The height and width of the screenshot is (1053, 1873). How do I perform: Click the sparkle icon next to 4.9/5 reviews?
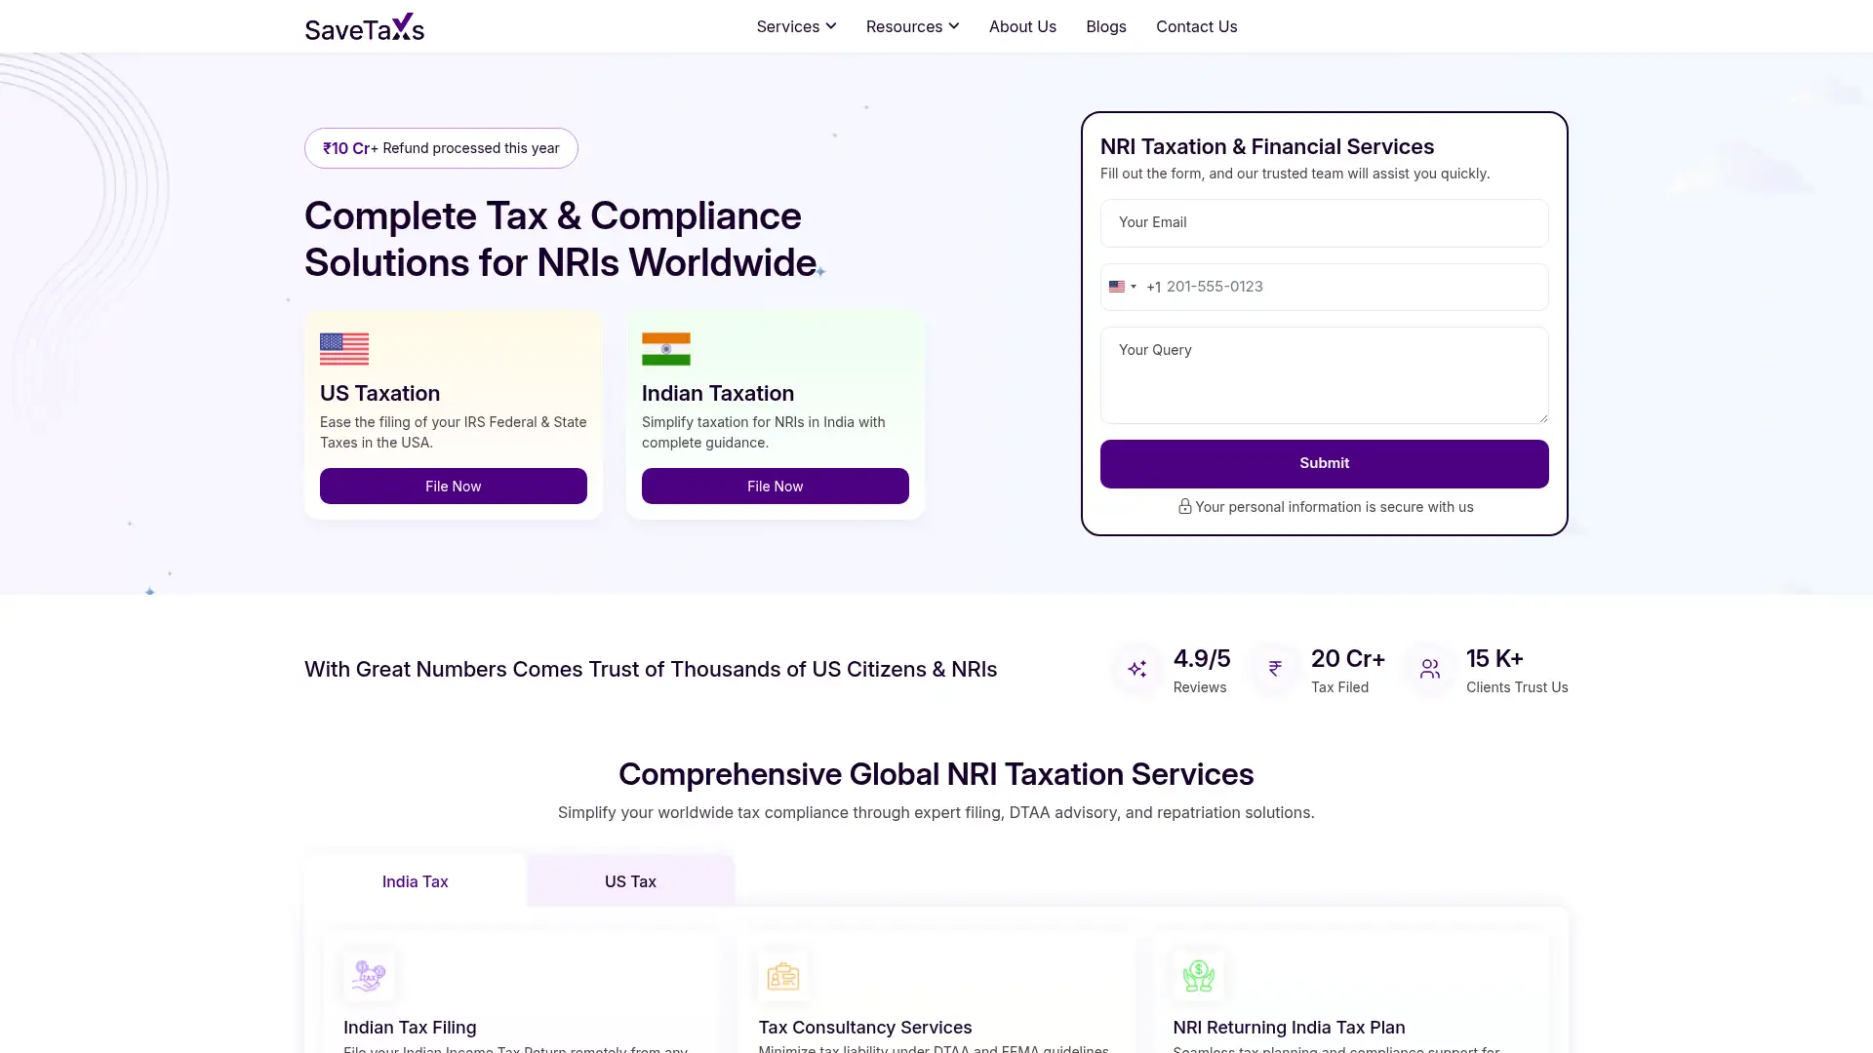[x=1136, y=669]
